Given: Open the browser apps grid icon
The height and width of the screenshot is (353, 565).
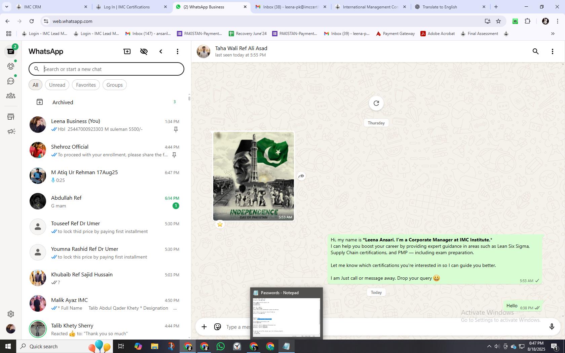Looking at the screenshot, I should pos(9,34).
